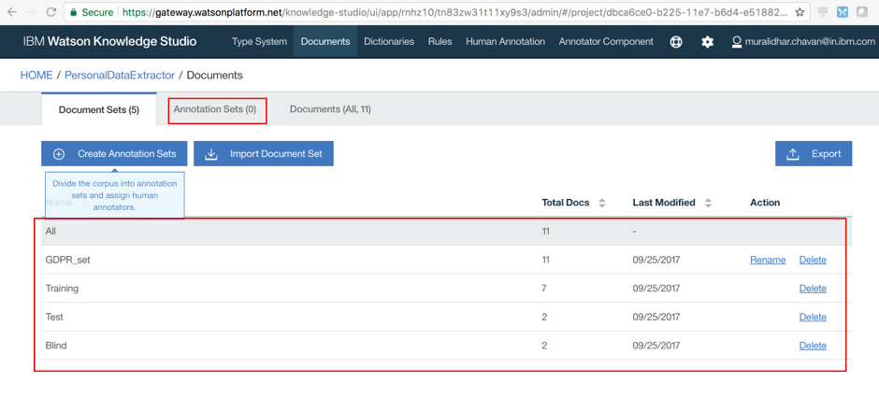The width and height of the screenshot is (879, 397).
Task: Bookmark page with star icon
Action: click(x=800, y=12)
